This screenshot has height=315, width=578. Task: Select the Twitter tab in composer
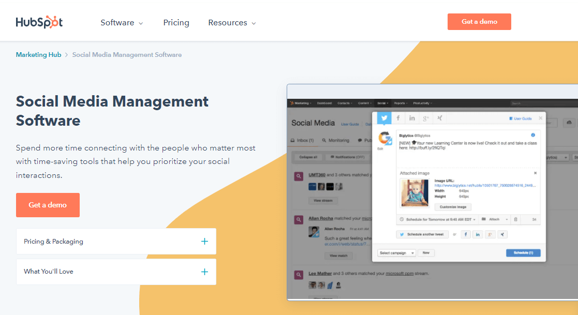pyautogui.click(x=384, y=118)
